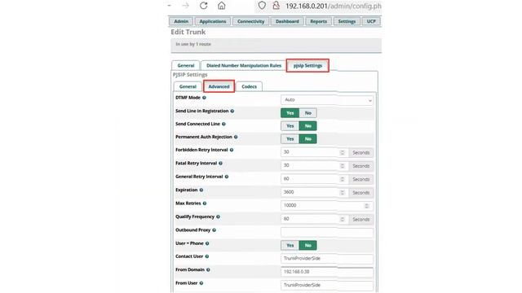Adjust Qualify Frequency spinner arrows
522x293 pixels.
pyautogui.click(x=343, y=219)
